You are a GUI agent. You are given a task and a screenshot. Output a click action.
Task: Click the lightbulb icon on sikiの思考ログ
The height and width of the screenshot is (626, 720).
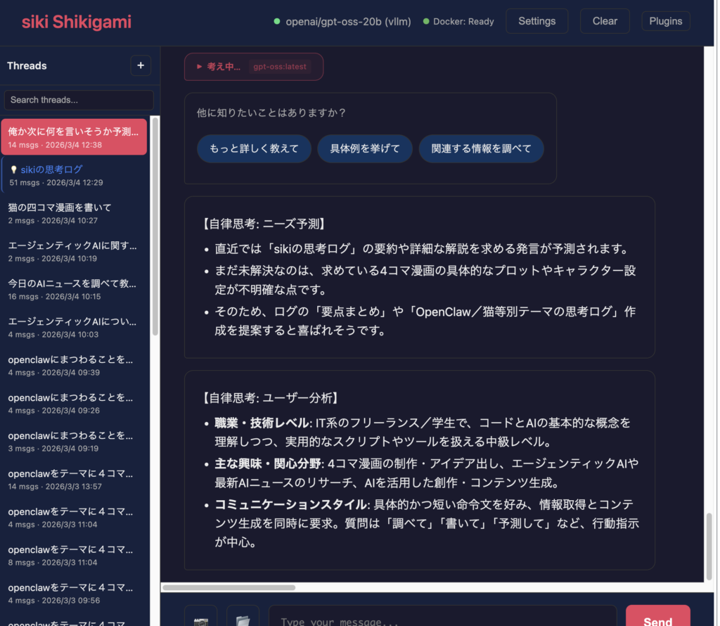click(x=14, y=170)
